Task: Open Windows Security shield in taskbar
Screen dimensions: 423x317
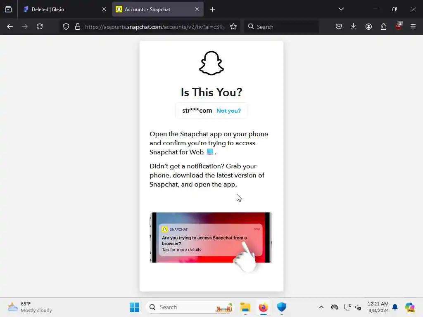Action: pyautogui.click(x=281, y=307)
